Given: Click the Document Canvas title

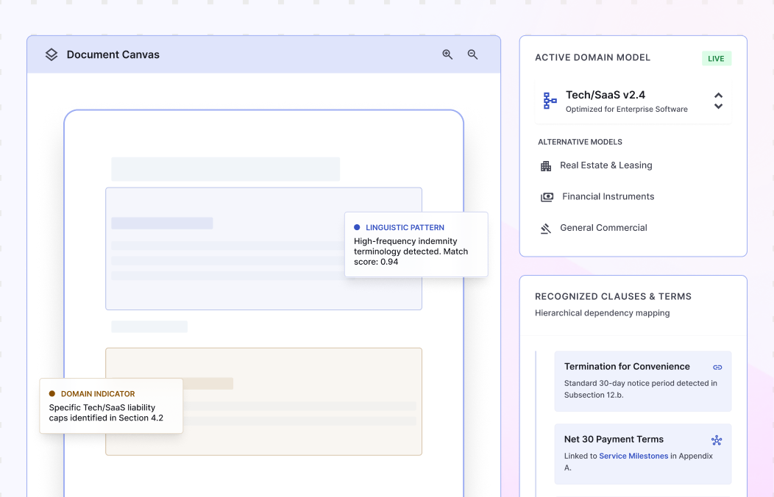Looking at the screenshot, I should pos(113,54).
